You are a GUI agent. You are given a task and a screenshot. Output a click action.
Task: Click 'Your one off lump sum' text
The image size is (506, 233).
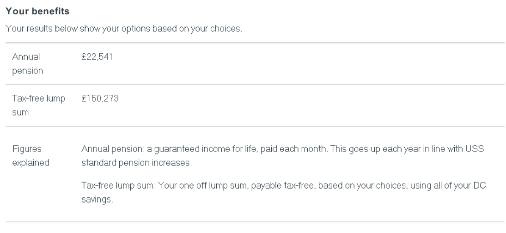[x=203, y=186]
